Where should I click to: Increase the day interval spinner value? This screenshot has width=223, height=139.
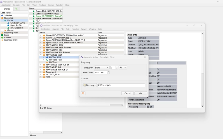tap(117, 67)
